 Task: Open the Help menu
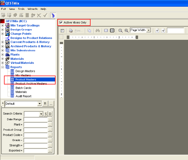click(43, 9)
